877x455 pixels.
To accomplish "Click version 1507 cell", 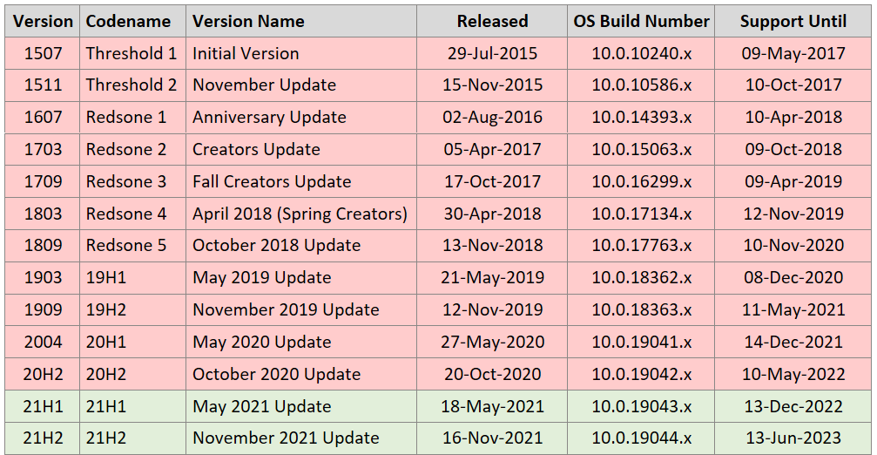I will (43, 54).
